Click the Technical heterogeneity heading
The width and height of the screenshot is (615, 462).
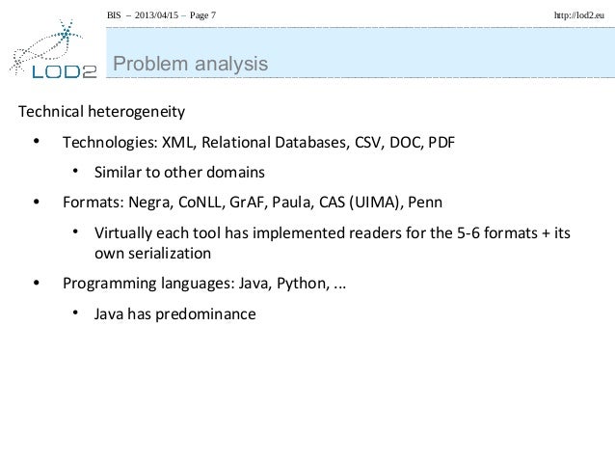click(101, 112)
